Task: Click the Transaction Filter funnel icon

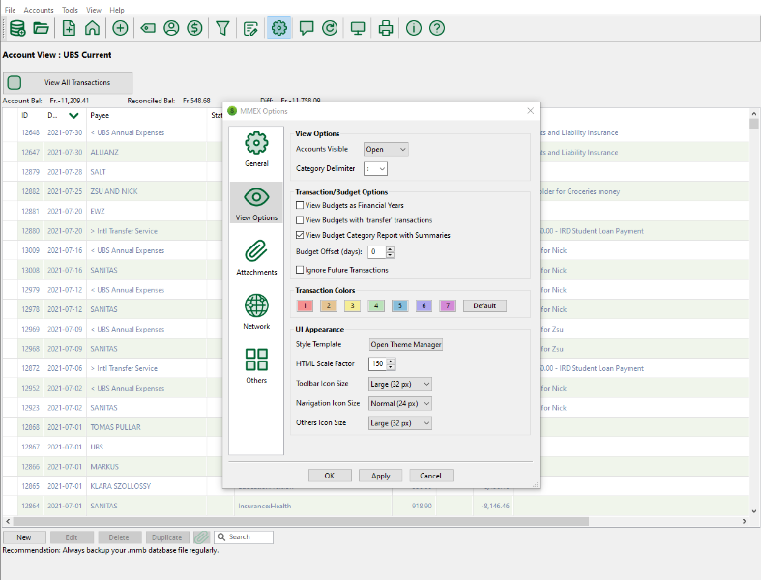Action: [x=222, y=28]
